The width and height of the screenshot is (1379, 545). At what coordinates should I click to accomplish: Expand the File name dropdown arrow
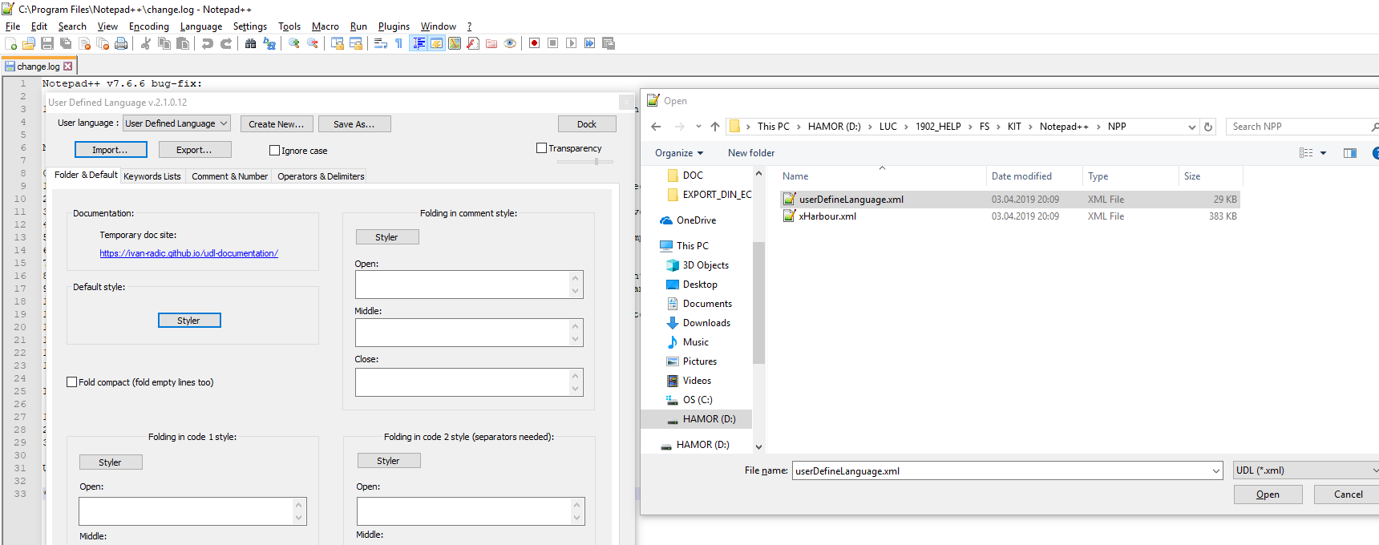[x=1215, y=471]
